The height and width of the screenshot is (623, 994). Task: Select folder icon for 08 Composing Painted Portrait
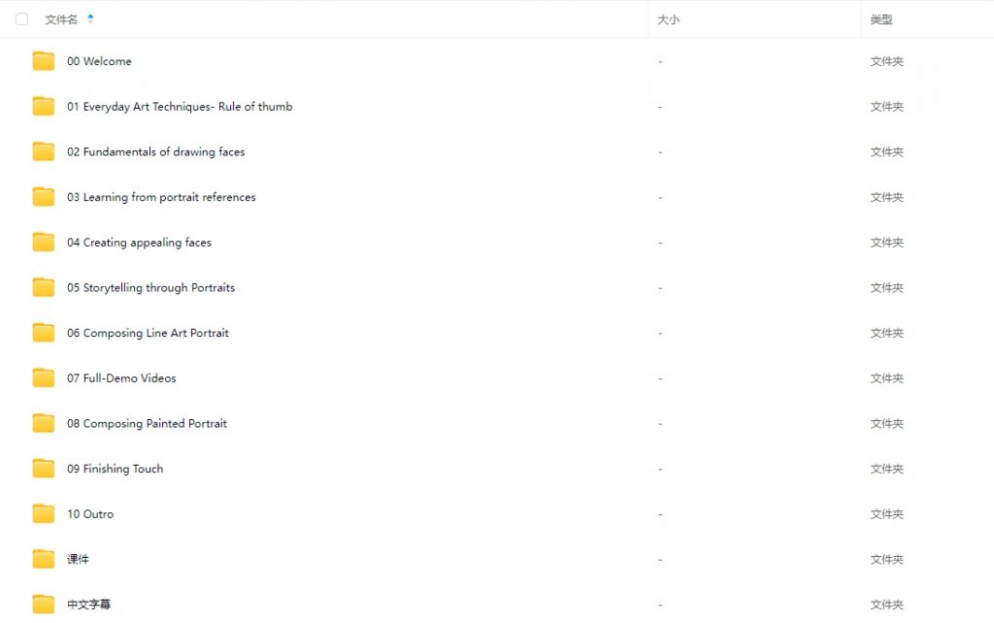coord(43,423)
